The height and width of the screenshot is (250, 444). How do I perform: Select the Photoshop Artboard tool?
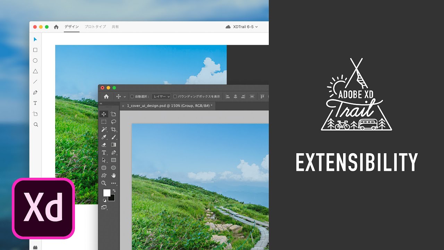click(113, 114)
